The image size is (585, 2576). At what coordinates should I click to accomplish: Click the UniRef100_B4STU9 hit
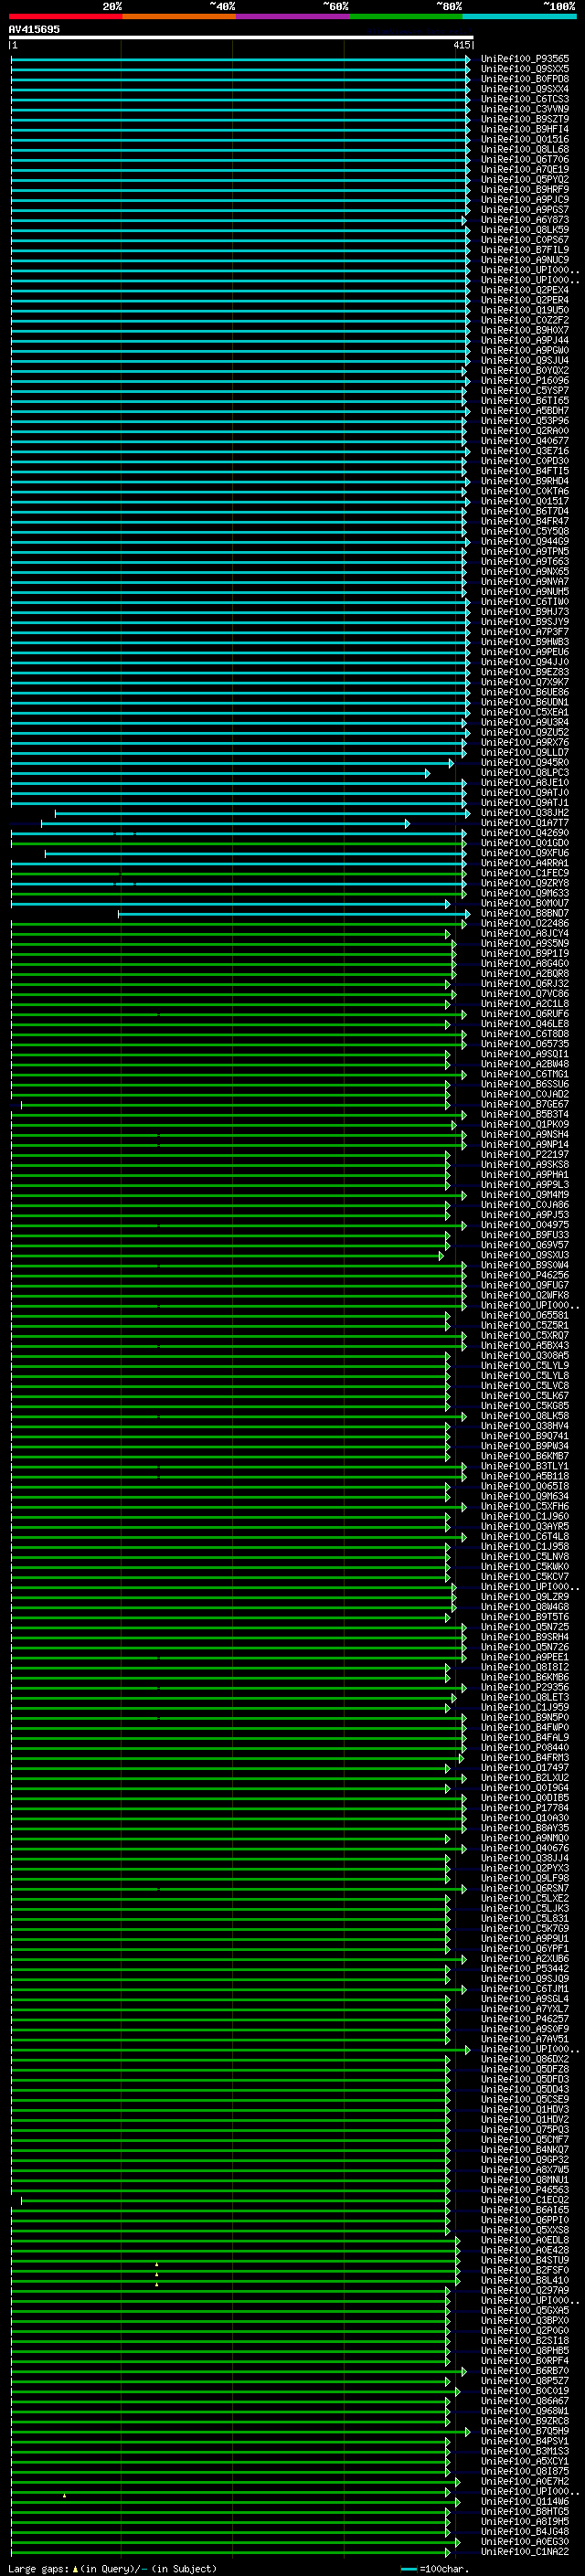click(525, 2260)
